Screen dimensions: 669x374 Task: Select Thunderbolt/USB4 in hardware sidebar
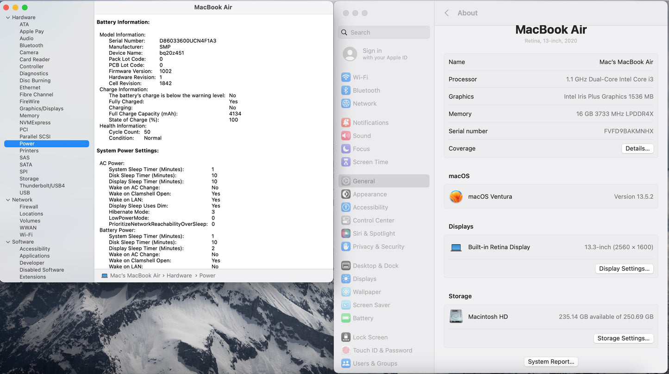coord(42,185)
